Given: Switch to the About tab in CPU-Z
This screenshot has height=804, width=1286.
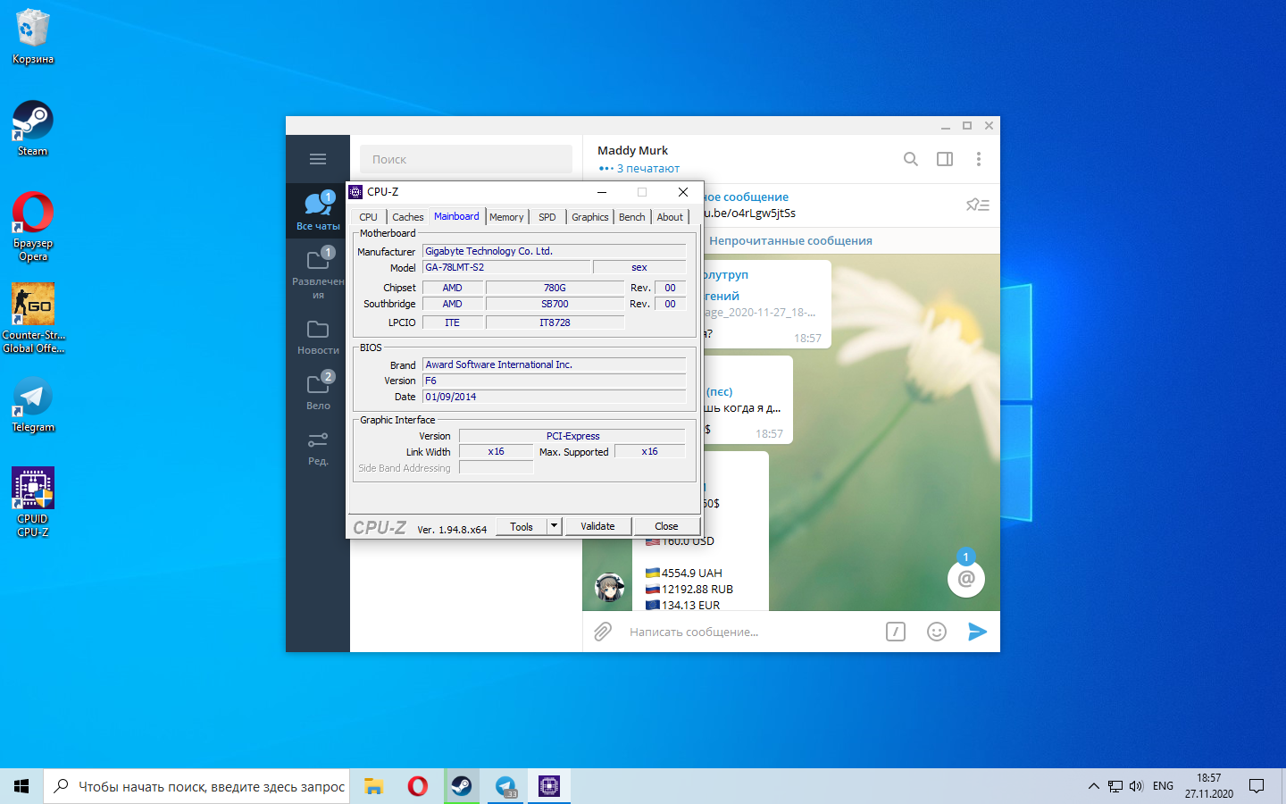Looking at the screenshot, I should tap(670, 217).
